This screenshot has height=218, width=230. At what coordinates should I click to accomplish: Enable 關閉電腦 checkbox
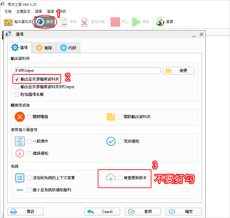29,117
